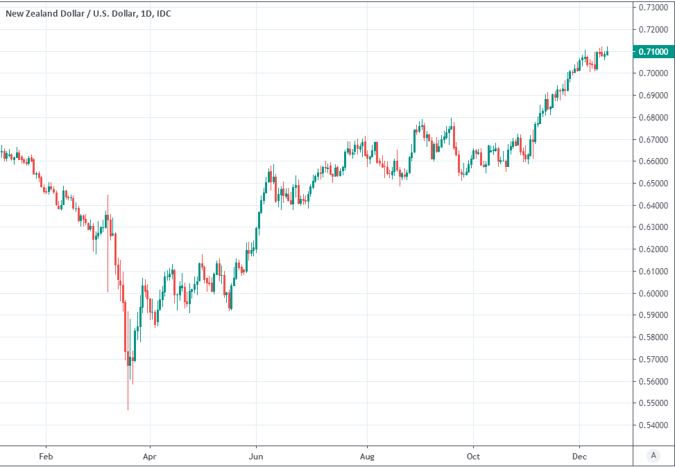Click the Oct label on the time axis
The height and width of the screenshot is (467, 675).
[x=473, y=455]
